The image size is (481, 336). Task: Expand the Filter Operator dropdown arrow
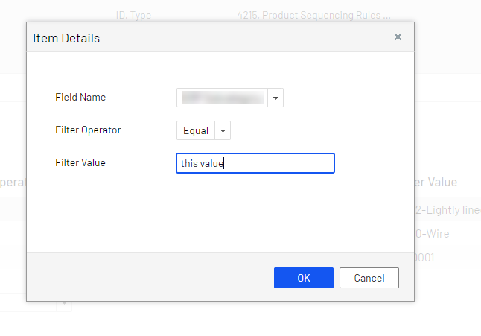coord(223,131)
